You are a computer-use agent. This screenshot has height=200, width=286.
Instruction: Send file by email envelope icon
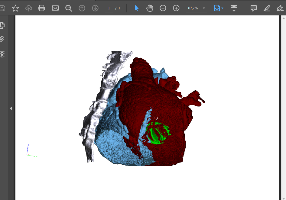pyautogui.click(x=55, y=8)
